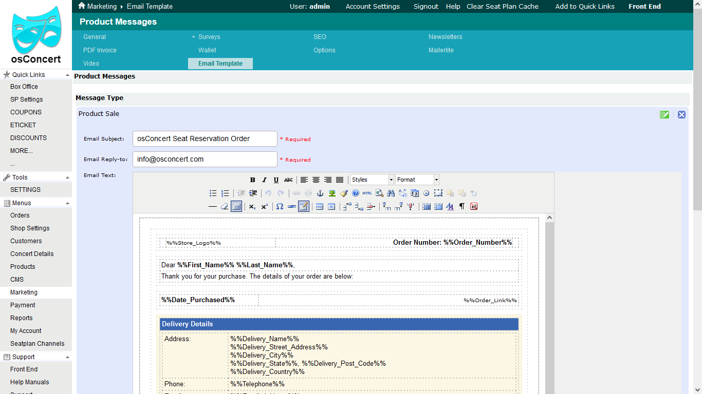Toggle show invisible characters pilcrow
Screen dimensions: 702x394
click(461, 207)
